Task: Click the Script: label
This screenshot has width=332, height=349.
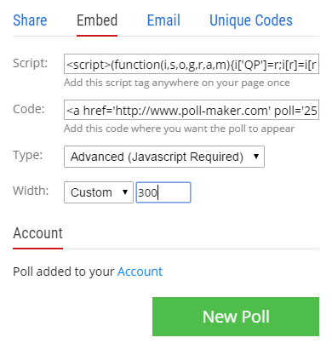Action: tap(31, 63)
